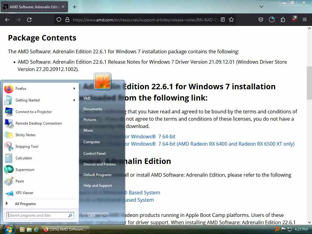312x234 pixels.
Task: Click the search magnifier icon in Start menu
Action: (70, 215)
